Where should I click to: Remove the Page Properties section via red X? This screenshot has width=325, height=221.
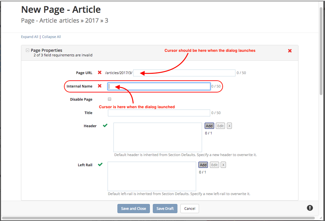point(290,50)
